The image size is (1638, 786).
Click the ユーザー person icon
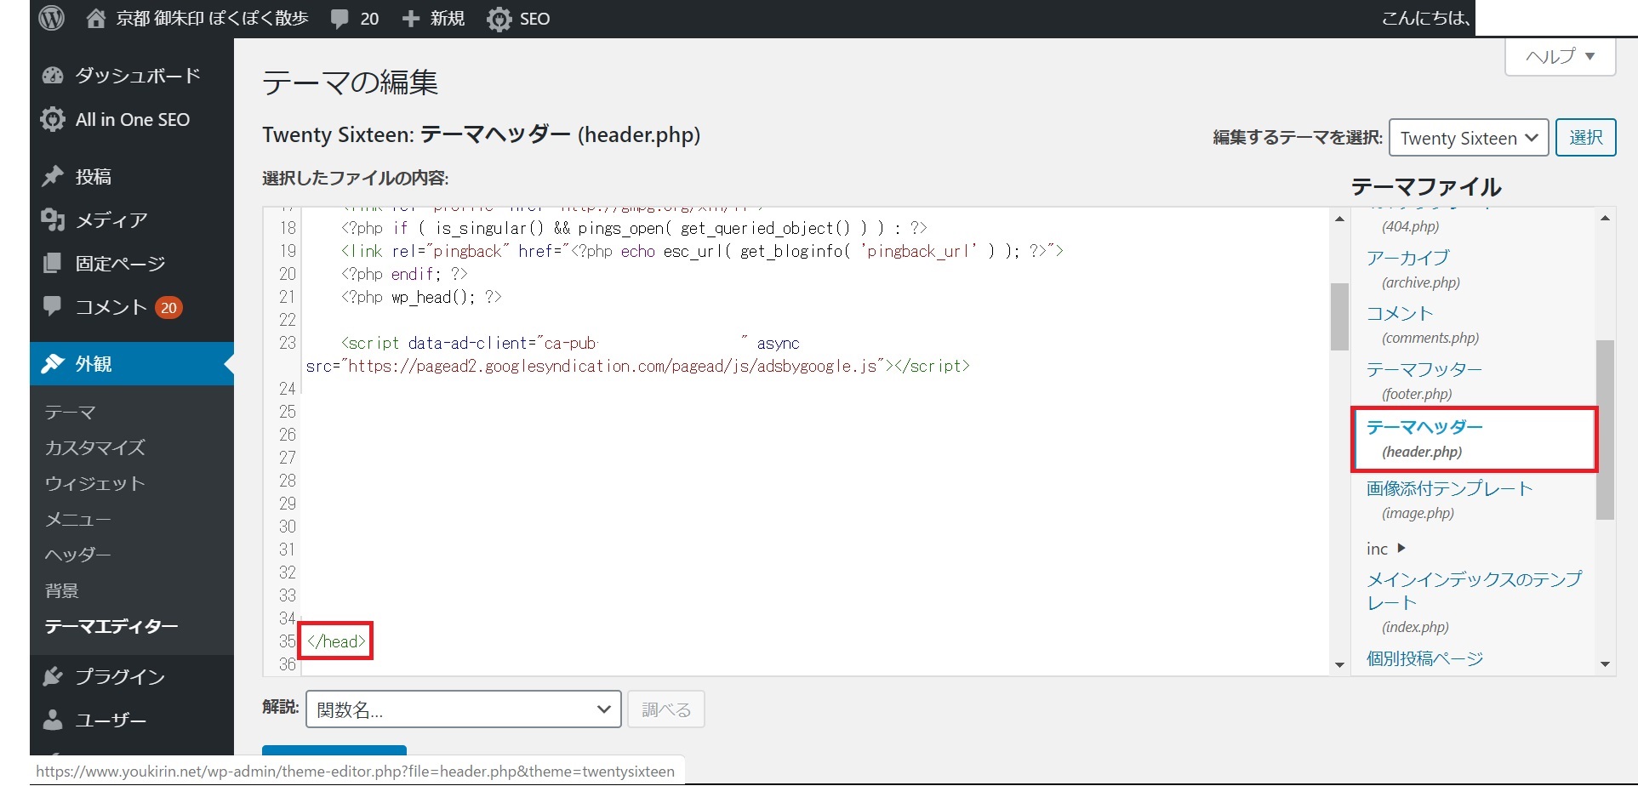tap(53, 720)
